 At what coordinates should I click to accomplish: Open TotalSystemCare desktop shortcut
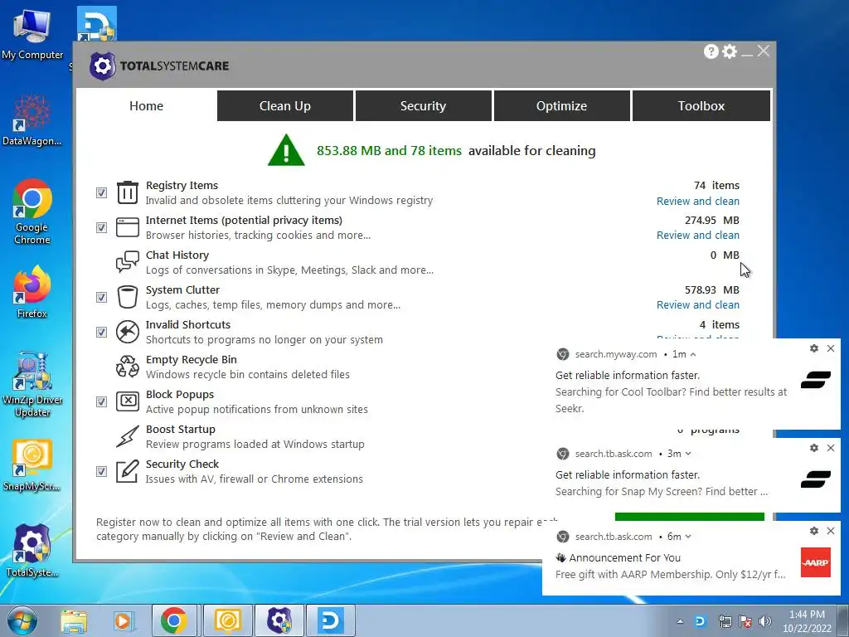click(x=32, y=551)
